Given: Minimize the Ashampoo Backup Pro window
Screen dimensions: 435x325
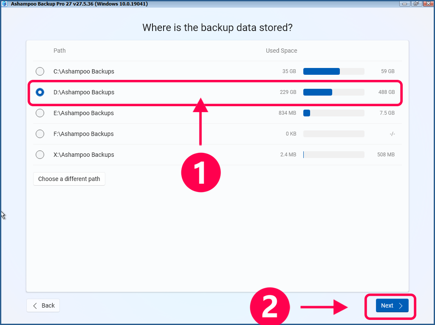Looking at the screenshot, I should pyautogui.click(x=405, y=3).
